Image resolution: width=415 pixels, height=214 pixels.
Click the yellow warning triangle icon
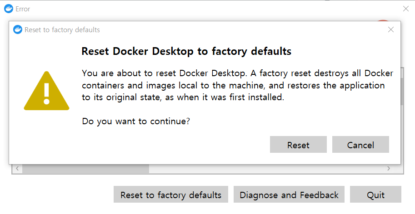(x=46, y=92)
